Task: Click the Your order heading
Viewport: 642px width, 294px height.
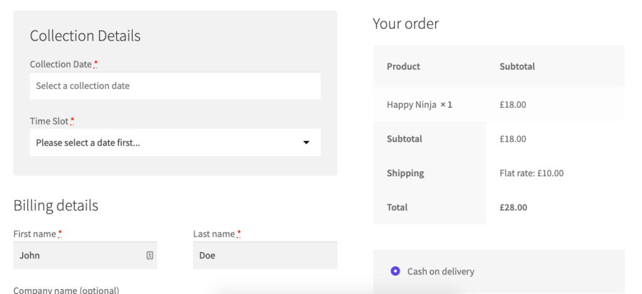Action: pyautogui.click(x=406, y=24)
